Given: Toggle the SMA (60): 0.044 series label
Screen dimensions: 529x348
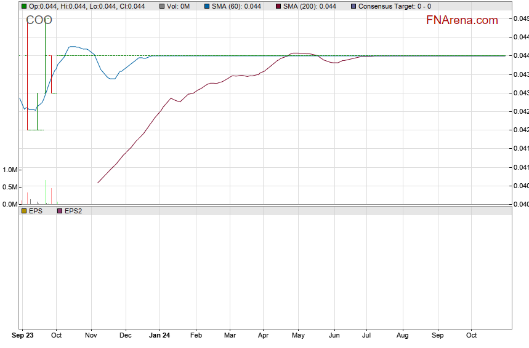Looking at the screenshot, I should (x=236, y=6).
